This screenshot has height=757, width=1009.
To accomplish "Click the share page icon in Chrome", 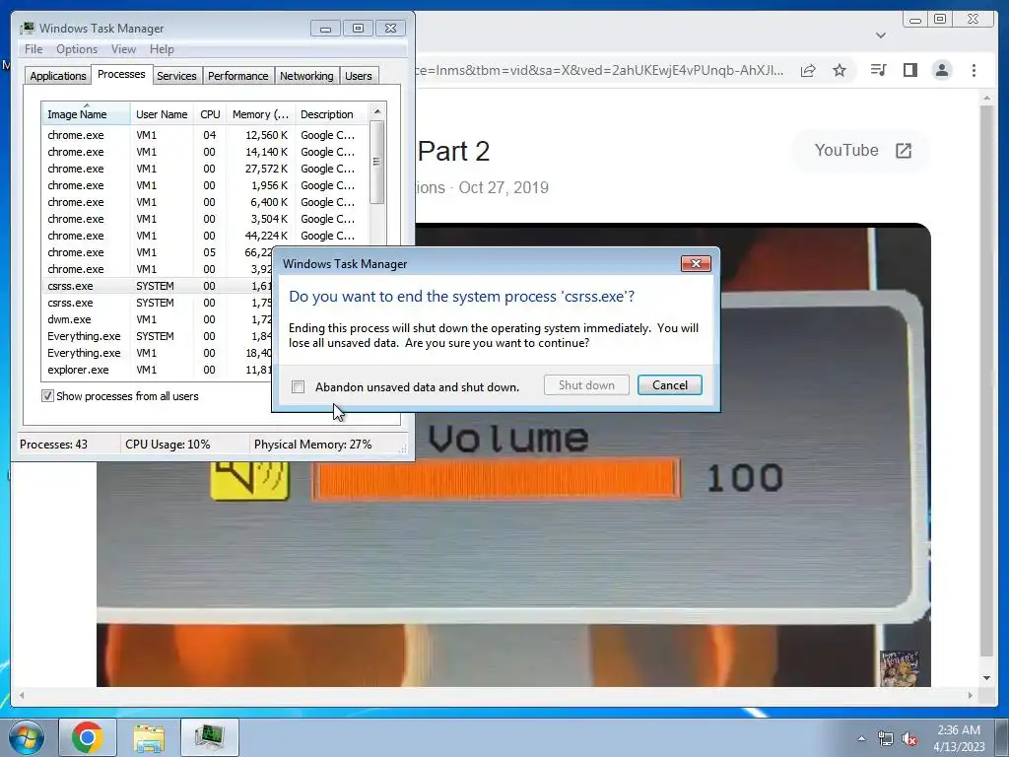I will (x=808, y=70).
